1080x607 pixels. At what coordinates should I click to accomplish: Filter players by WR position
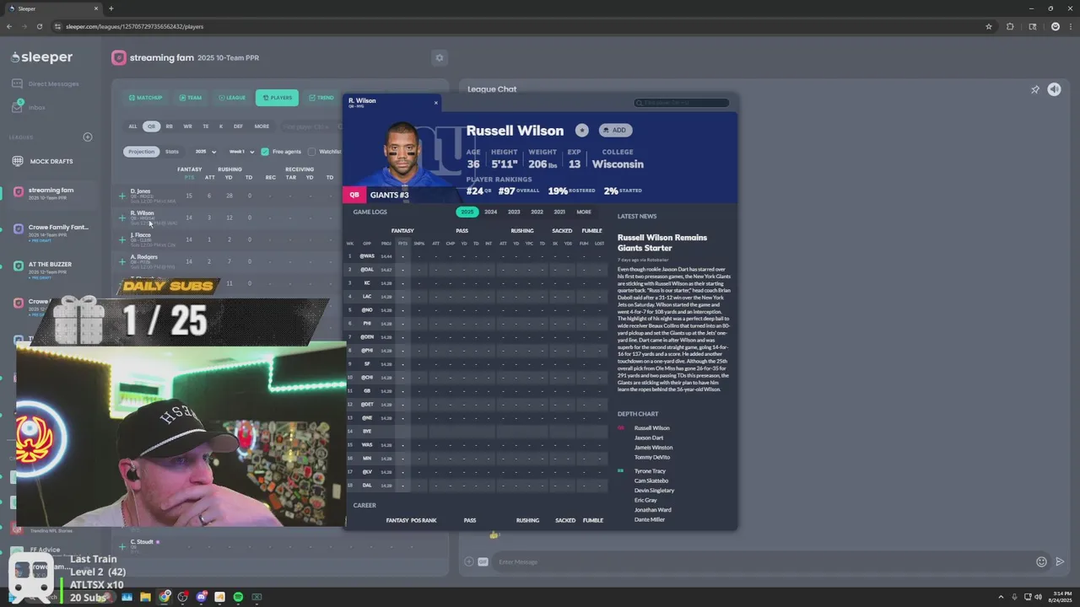[187, 126]
